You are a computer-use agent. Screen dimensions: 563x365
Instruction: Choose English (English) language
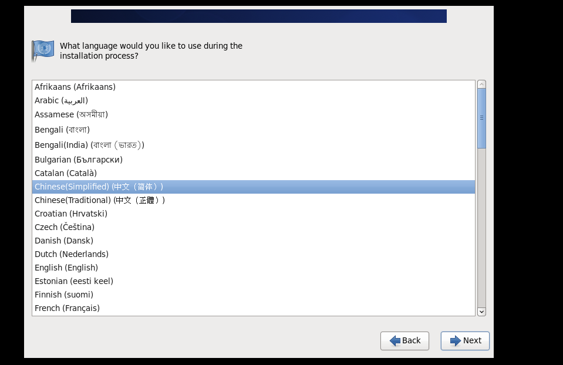(254, 268)
